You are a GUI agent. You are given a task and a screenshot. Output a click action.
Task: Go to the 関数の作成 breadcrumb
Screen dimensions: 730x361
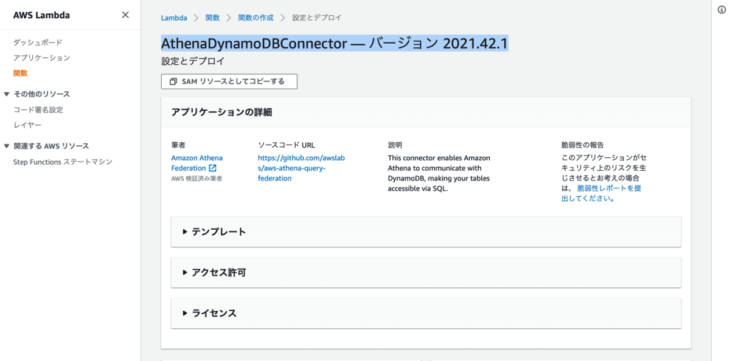coord(256,18)
